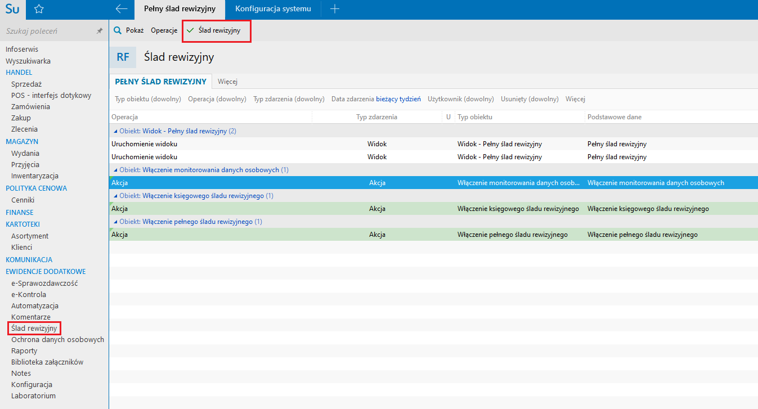Click the back arrow icon
The height and width of the screenshot is (409, 758).
pos(121,9)
